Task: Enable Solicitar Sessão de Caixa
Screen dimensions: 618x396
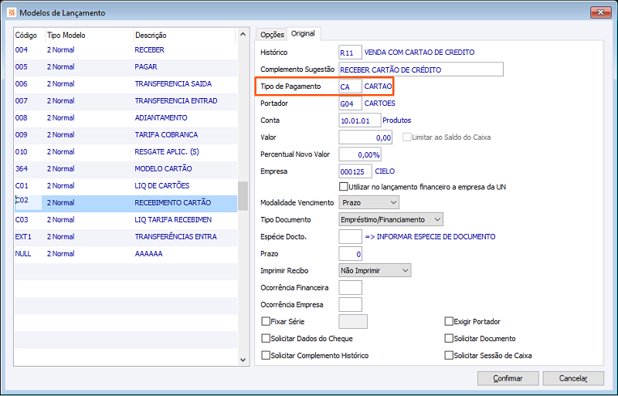Action: [449, 355]
